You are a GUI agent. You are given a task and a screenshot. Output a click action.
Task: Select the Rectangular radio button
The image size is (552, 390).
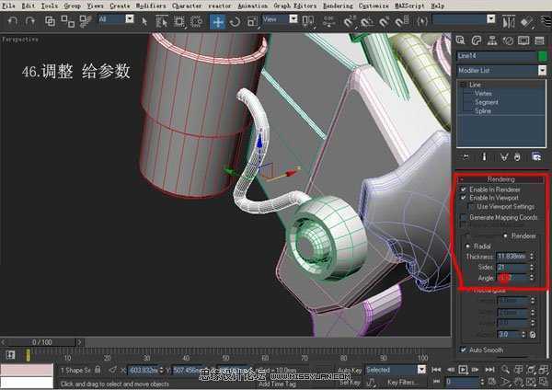pos(467,291)
